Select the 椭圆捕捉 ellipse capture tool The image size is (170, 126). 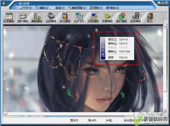pyautogui.click(x=37, y=18)
